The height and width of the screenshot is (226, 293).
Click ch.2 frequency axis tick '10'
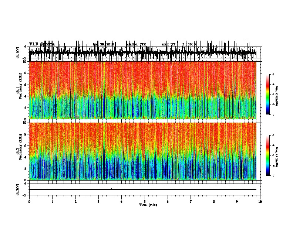coord(25,123)
